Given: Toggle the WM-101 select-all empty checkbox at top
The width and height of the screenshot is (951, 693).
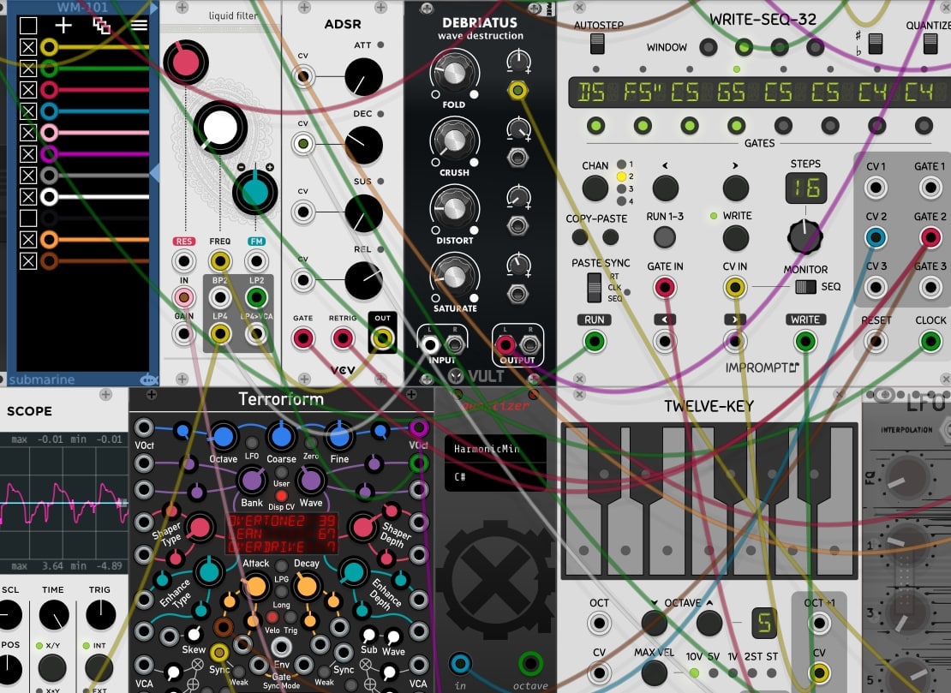Looking at the screenshot, I should click(28, 26).
